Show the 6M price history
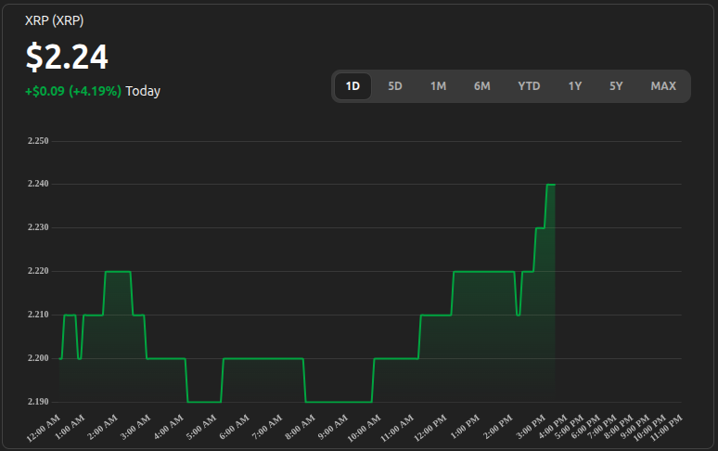The width and height of the screenshot is (718, 451). (x=481, y=86)
